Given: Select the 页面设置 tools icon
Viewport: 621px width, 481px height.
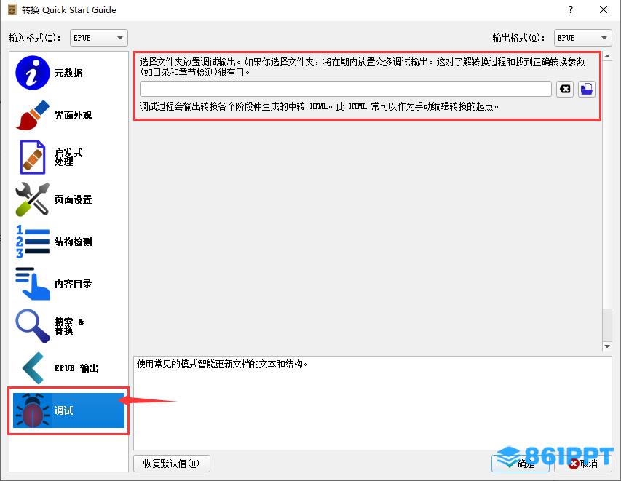Looking at the screenshot, I should (33, 199).
